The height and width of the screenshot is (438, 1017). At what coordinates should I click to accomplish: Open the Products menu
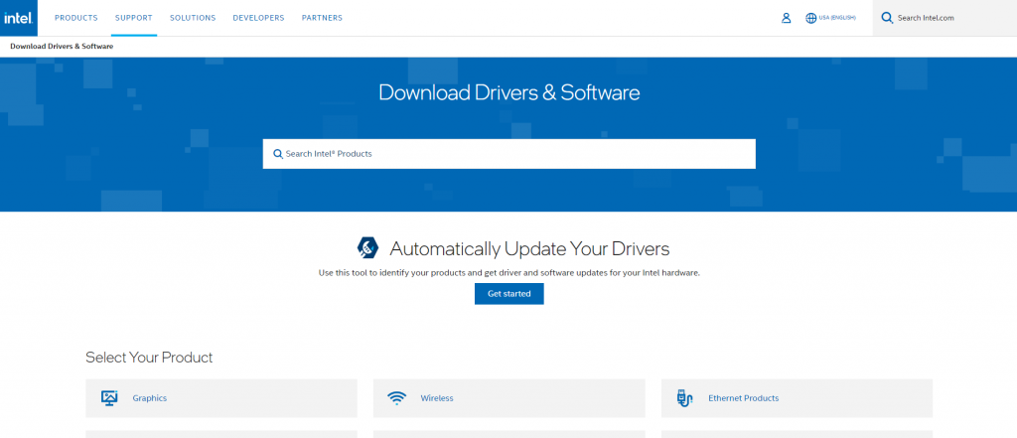point(75,18)
